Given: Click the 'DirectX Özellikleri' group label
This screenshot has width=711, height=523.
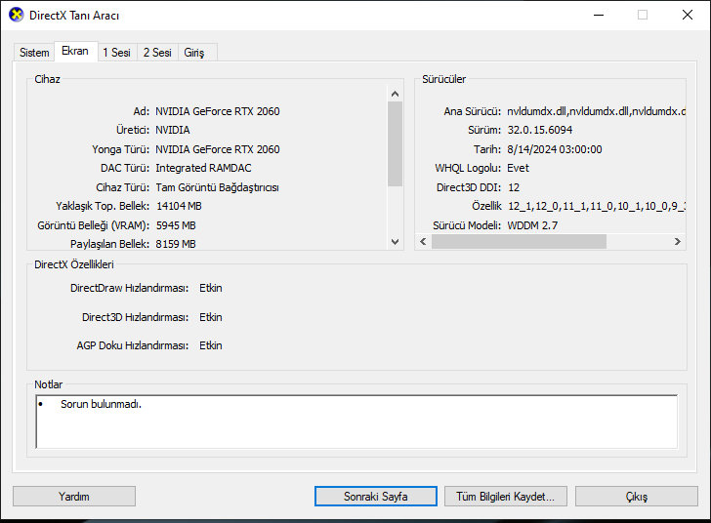Looking at the screenshot, I should click(74, 264).
